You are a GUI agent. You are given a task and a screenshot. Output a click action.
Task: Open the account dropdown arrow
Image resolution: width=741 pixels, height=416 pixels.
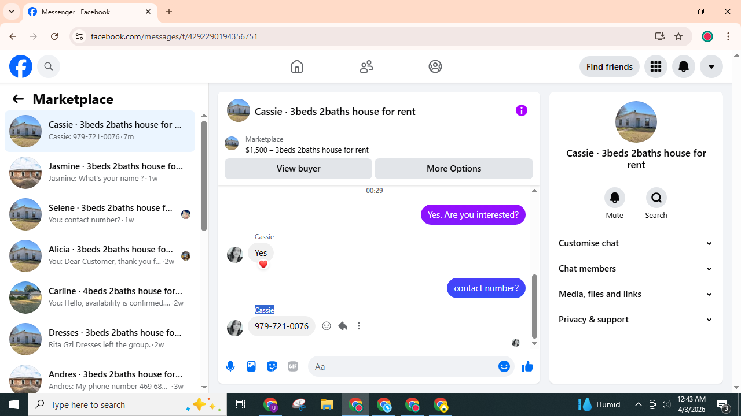click(x=711, y=66)
